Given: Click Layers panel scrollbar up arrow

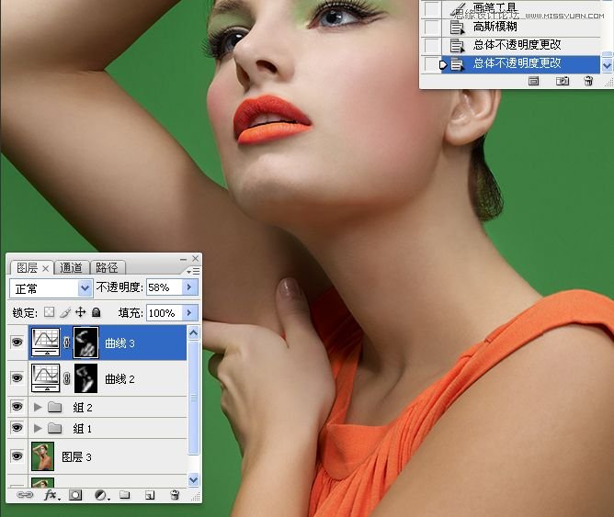Looking at the screenshot, I should 193,333.
